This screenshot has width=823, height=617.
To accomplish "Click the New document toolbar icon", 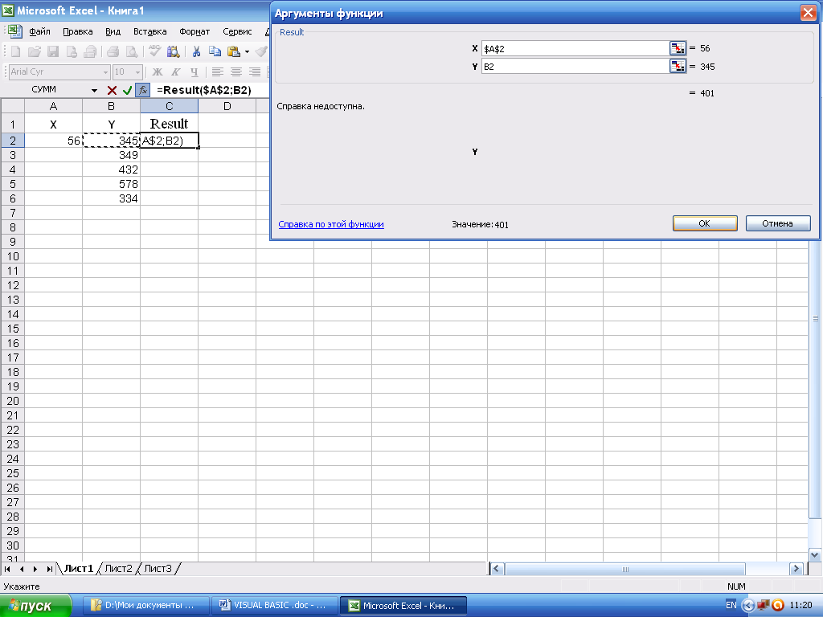I will click(15, 51).
